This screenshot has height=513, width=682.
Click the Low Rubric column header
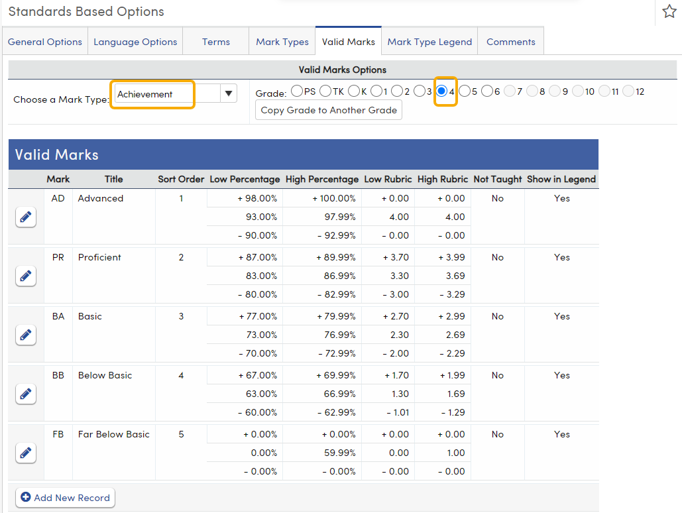[x=388, y=179]
